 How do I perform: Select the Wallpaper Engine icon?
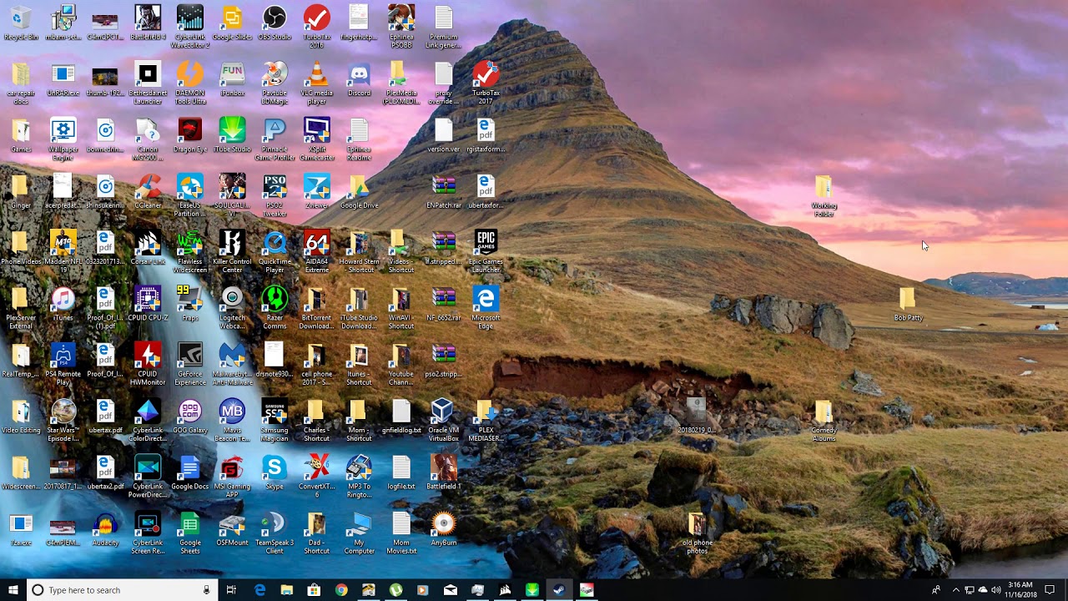[63, 139]
